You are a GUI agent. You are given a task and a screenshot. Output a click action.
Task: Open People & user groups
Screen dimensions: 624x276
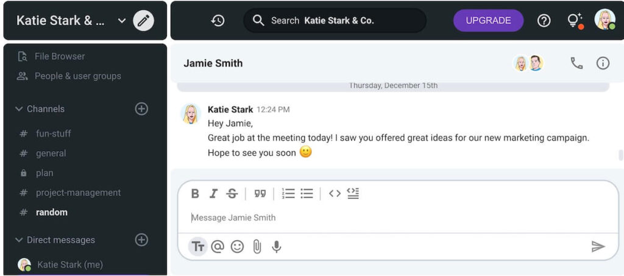click(x=77, y=76)
